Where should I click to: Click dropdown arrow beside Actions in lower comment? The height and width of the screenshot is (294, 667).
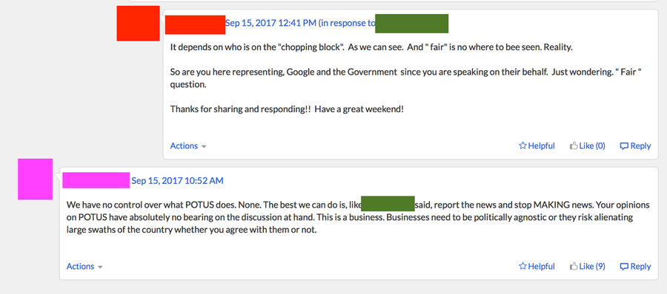[100, 267]
